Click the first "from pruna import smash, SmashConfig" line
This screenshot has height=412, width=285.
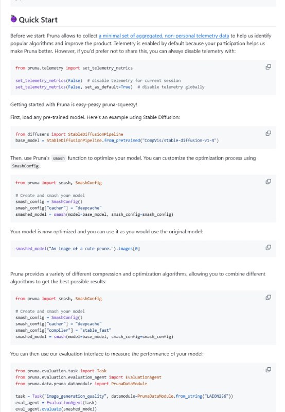(x=59, y=183)
